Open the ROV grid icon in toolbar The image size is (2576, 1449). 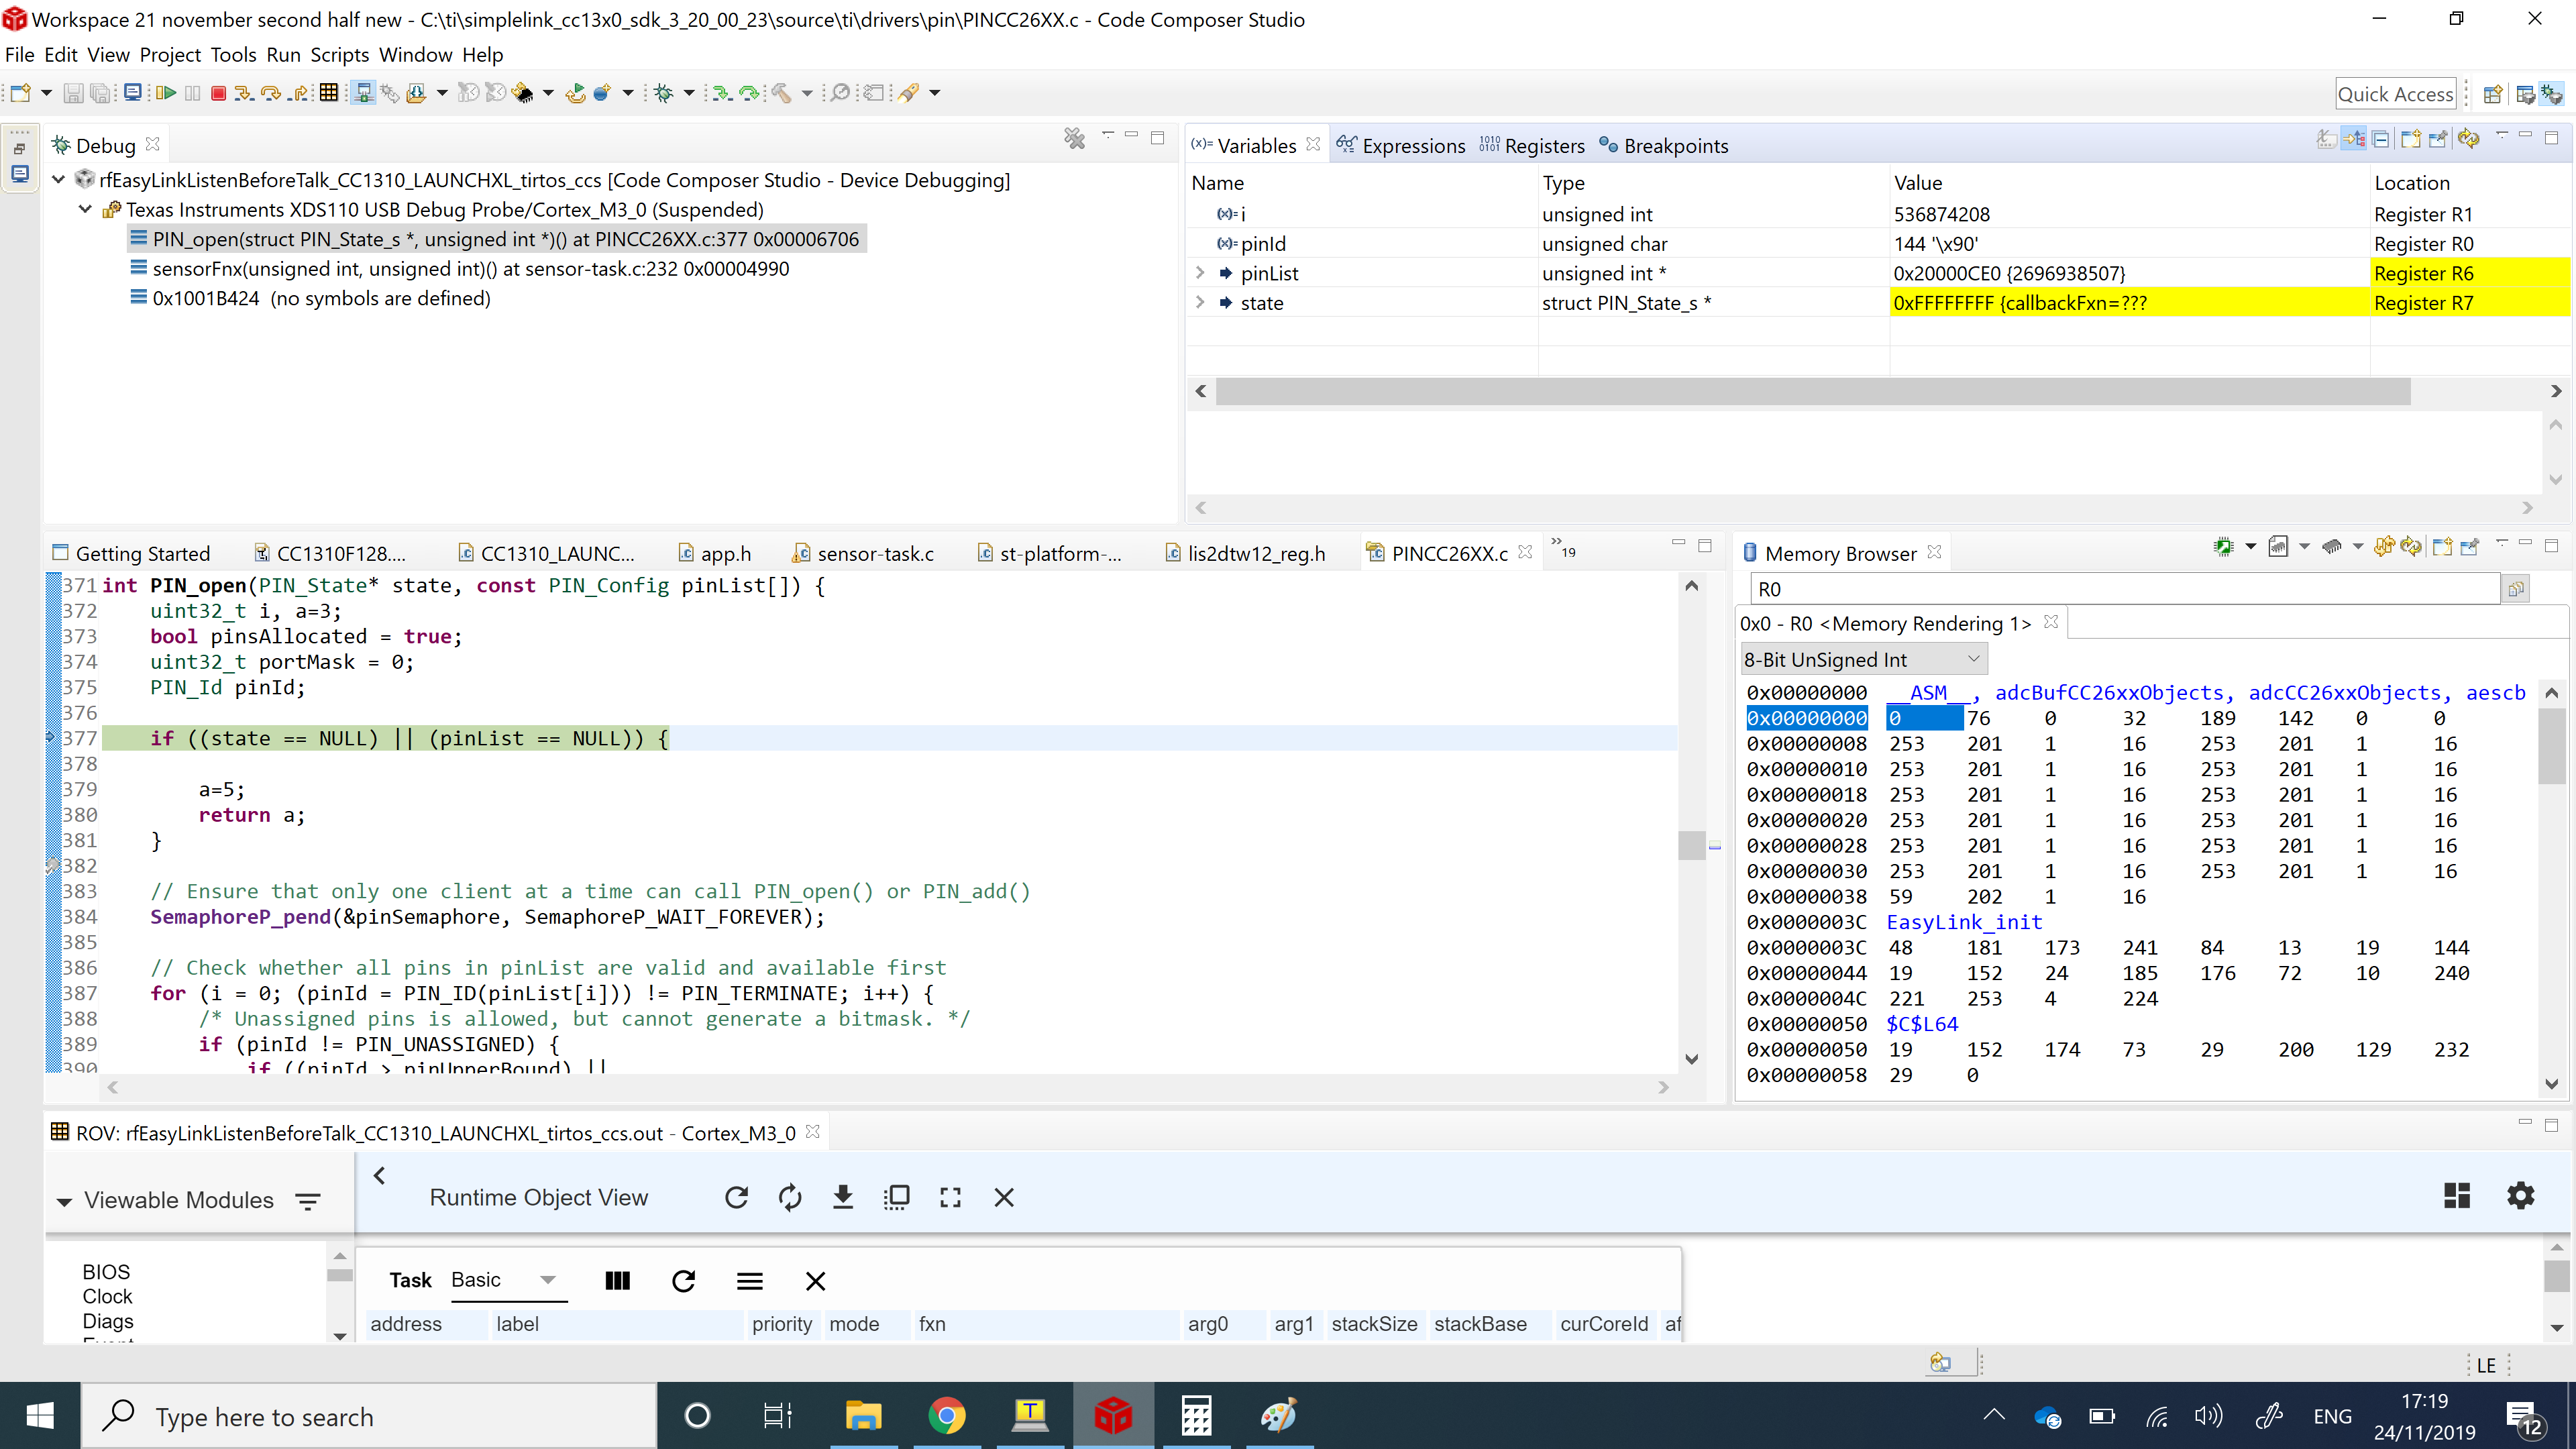click(329, 93)
